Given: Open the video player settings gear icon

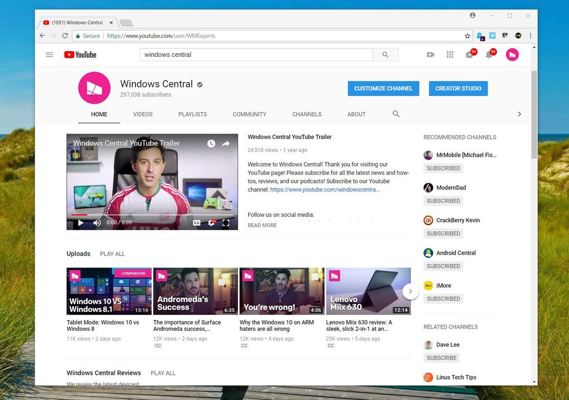Looking at the screenshot, I should [211, 223].
